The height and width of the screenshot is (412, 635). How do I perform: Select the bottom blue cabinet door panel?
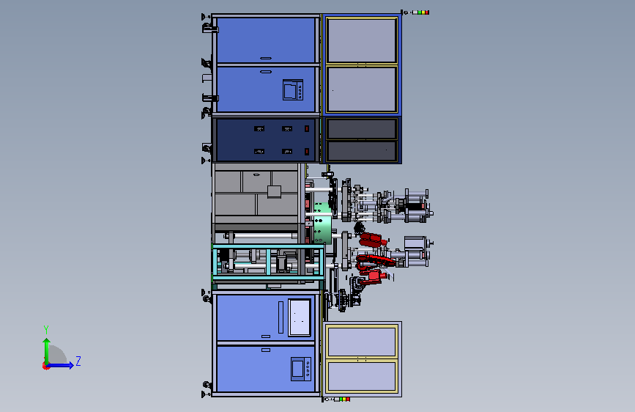click(x=266, y=369)
